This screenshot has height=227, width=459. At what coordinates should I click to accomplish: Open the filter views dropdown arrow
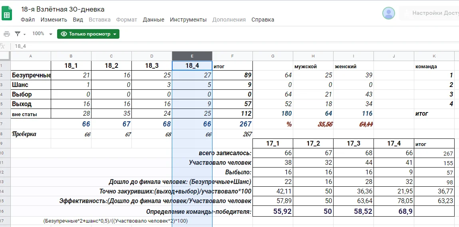(x=25, y=34)
